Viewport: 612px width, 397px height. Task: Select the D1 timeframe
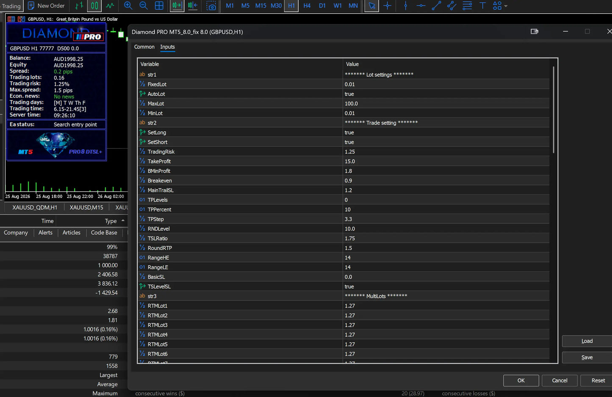click(x=322, y=6)
